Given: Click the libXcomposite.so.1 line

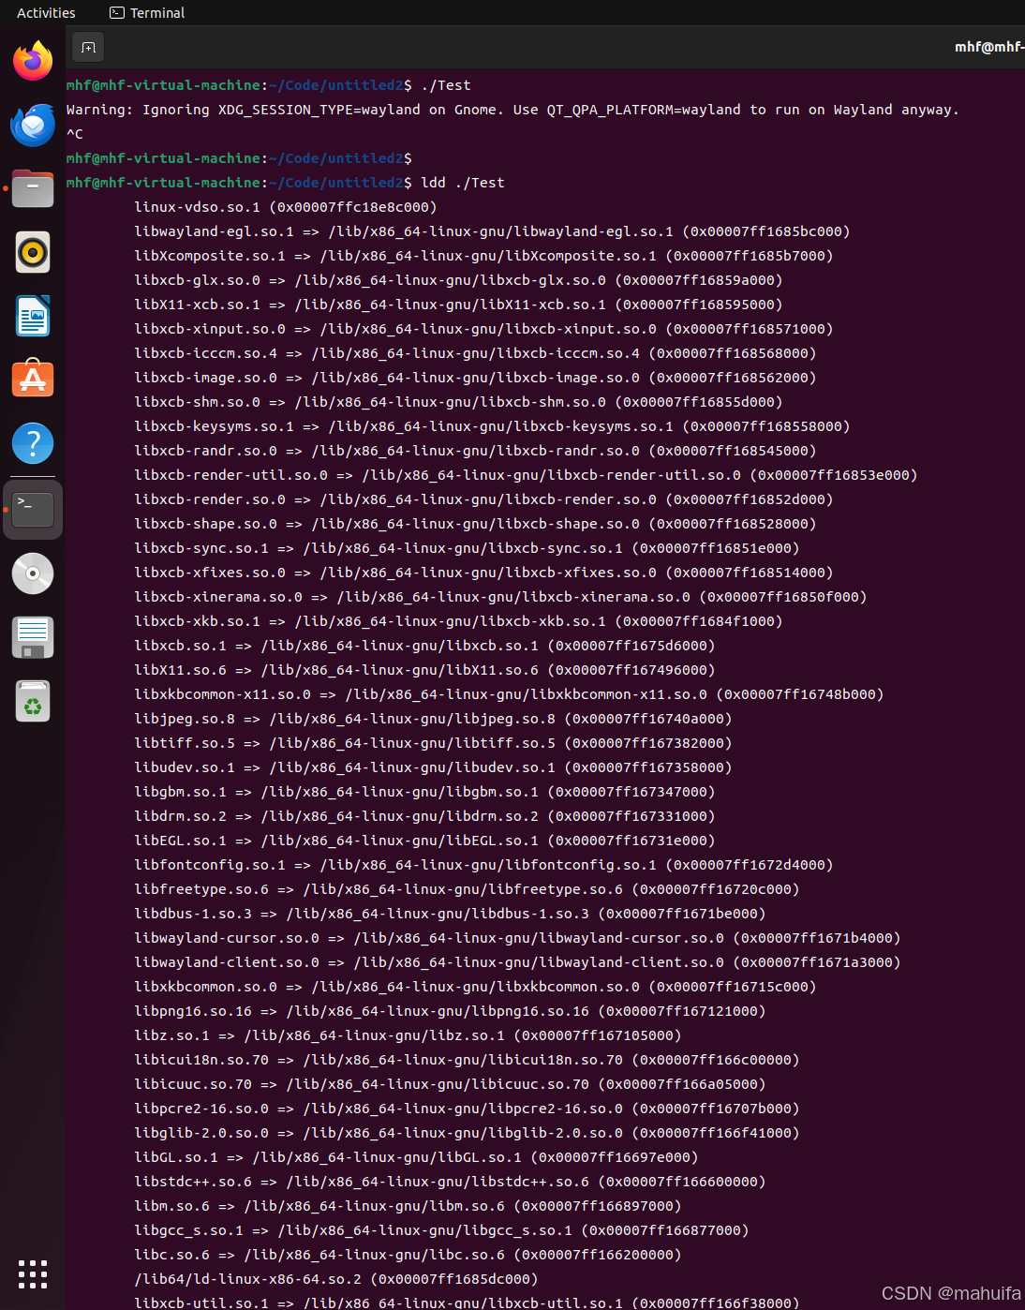Looking at the screenshot, I should click(483, 256).
